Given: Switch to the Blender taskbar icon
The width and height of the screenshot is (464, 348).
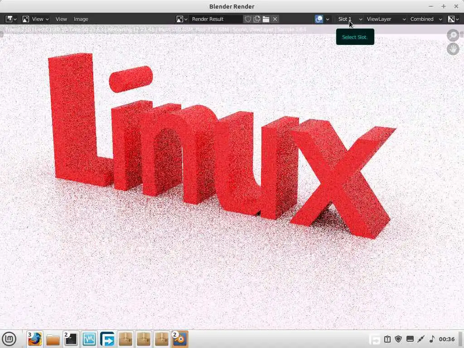Looking at the screenshot, I should [x=179, y=339].
